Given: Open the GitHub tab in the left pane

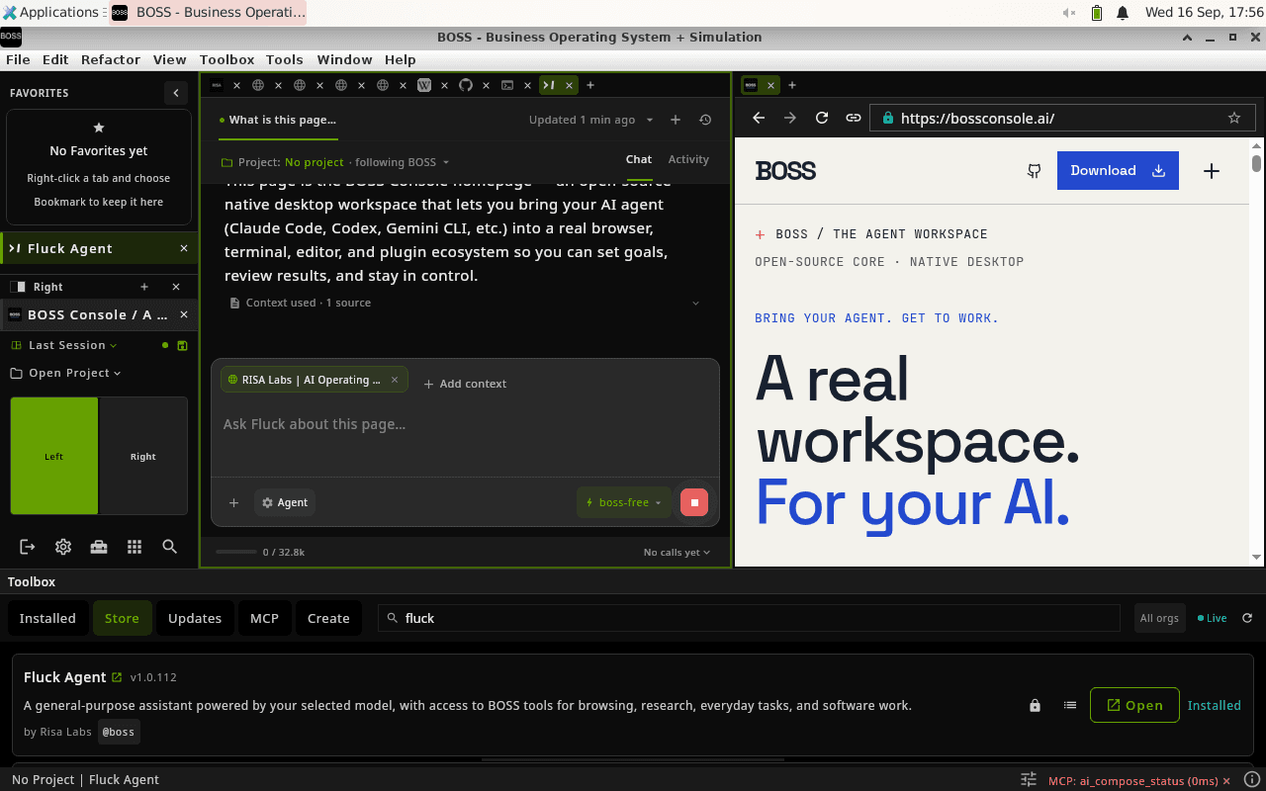Looking at the screenshot, I should (466, 85).
